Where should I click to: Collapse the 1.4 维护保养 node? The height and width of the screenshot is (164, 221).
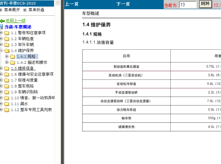pyautogui.click(x=1, y=51)
